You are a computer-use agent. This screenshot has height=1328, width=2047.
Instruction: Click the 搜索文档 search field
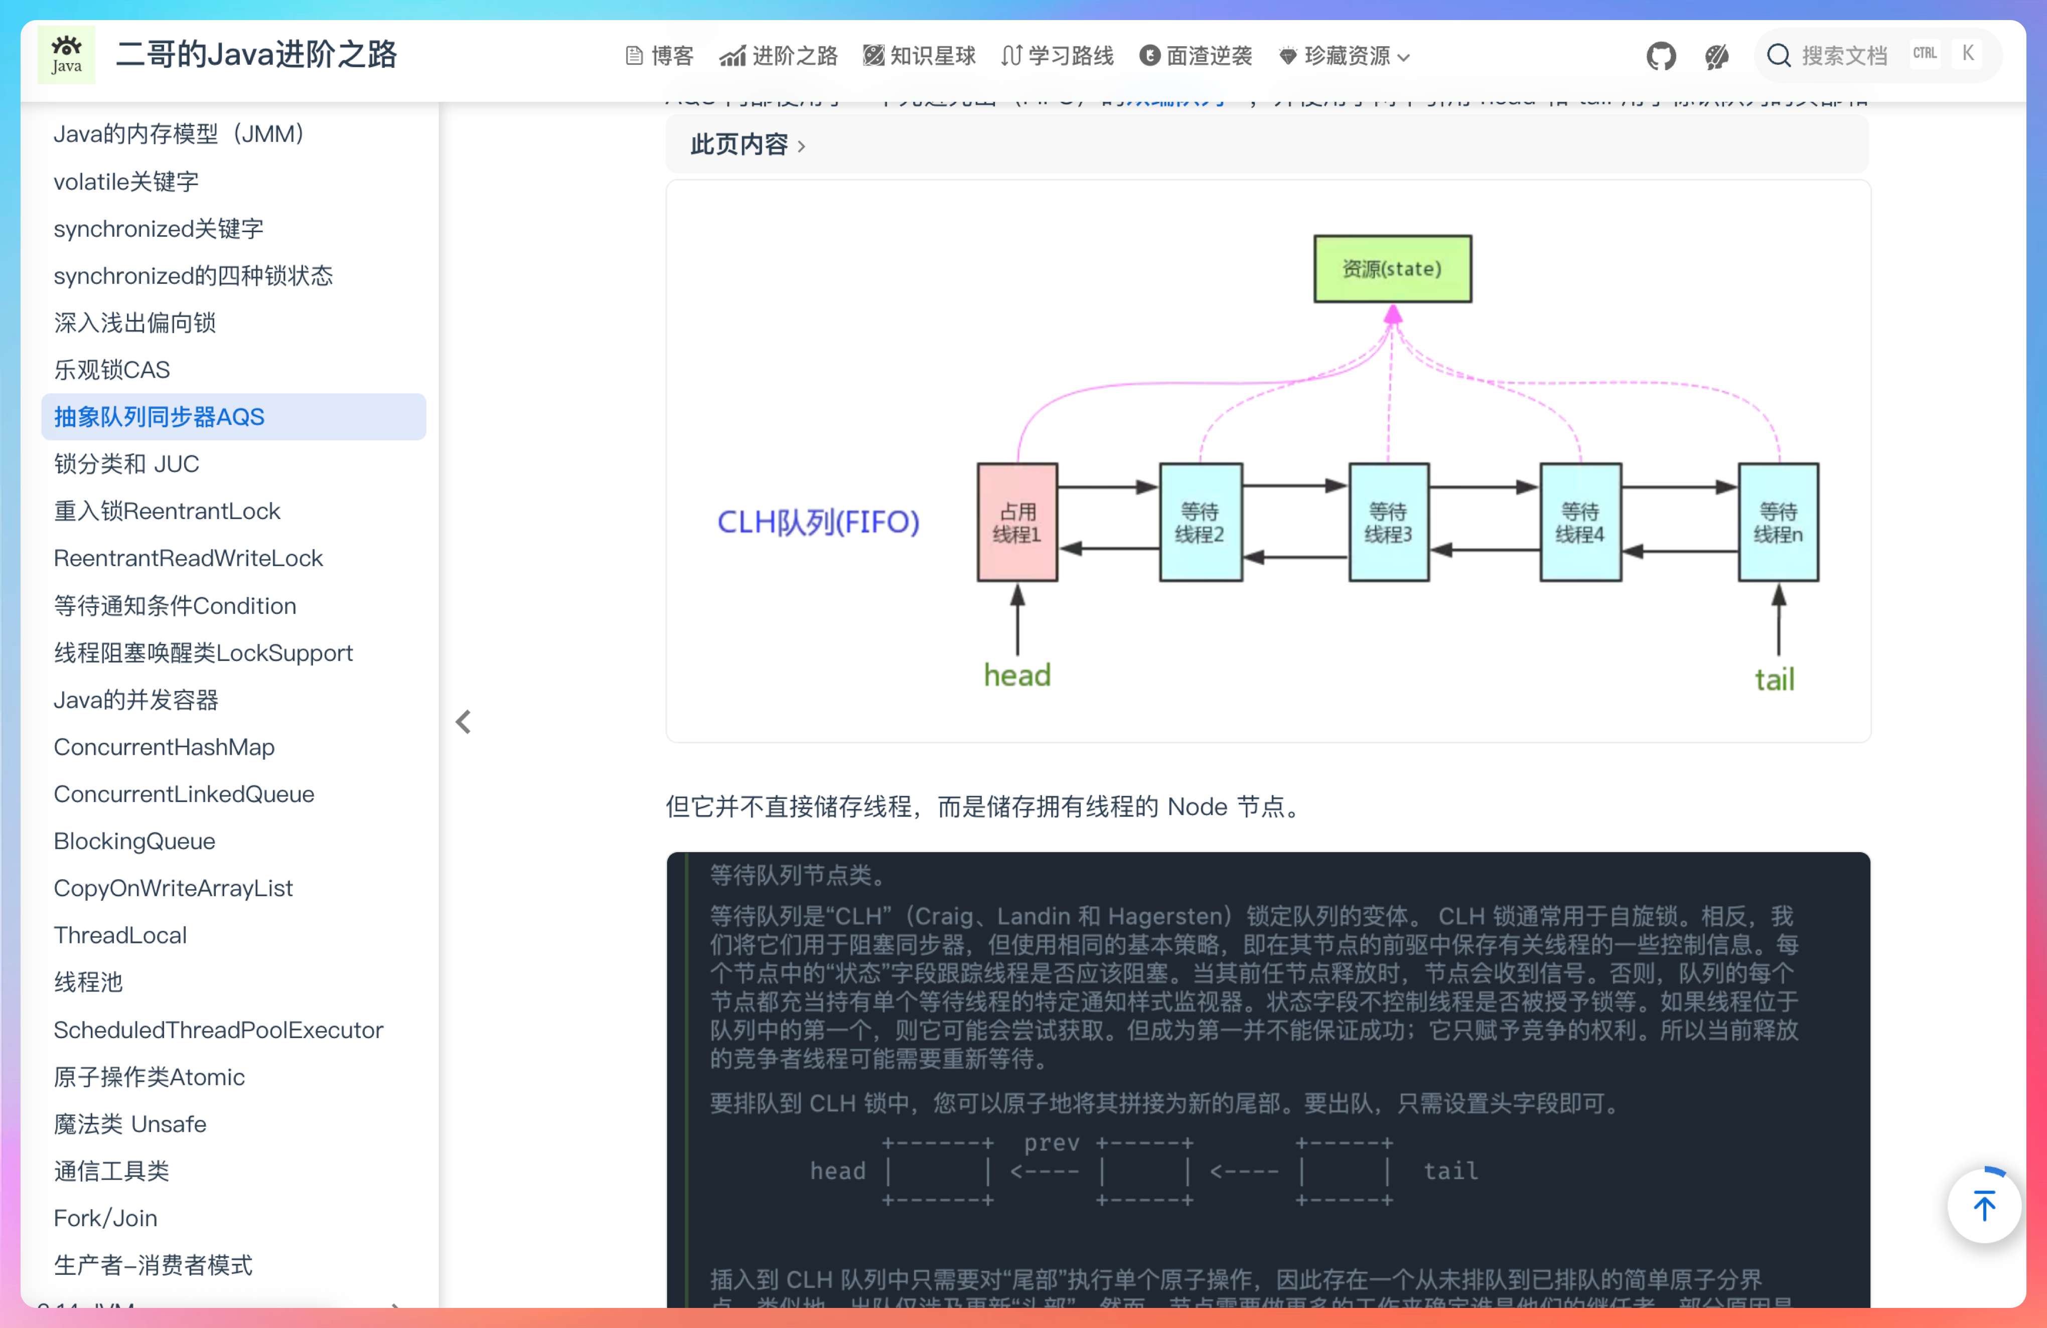coord(1844,56)
